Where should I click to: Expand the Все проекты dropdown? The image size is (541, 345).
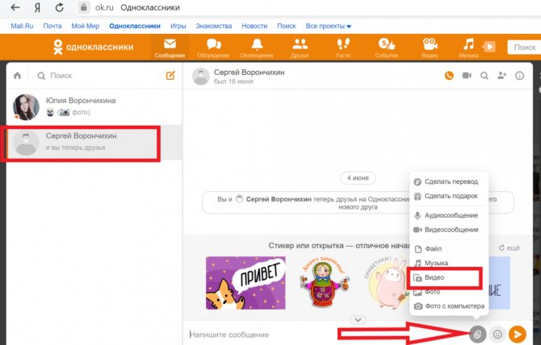[x=328, y=26]
